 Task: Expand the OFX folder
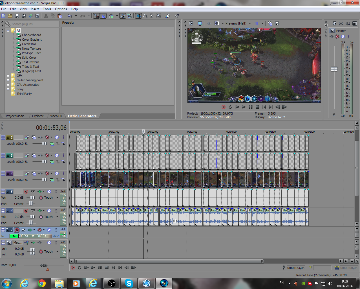point(8,76)
